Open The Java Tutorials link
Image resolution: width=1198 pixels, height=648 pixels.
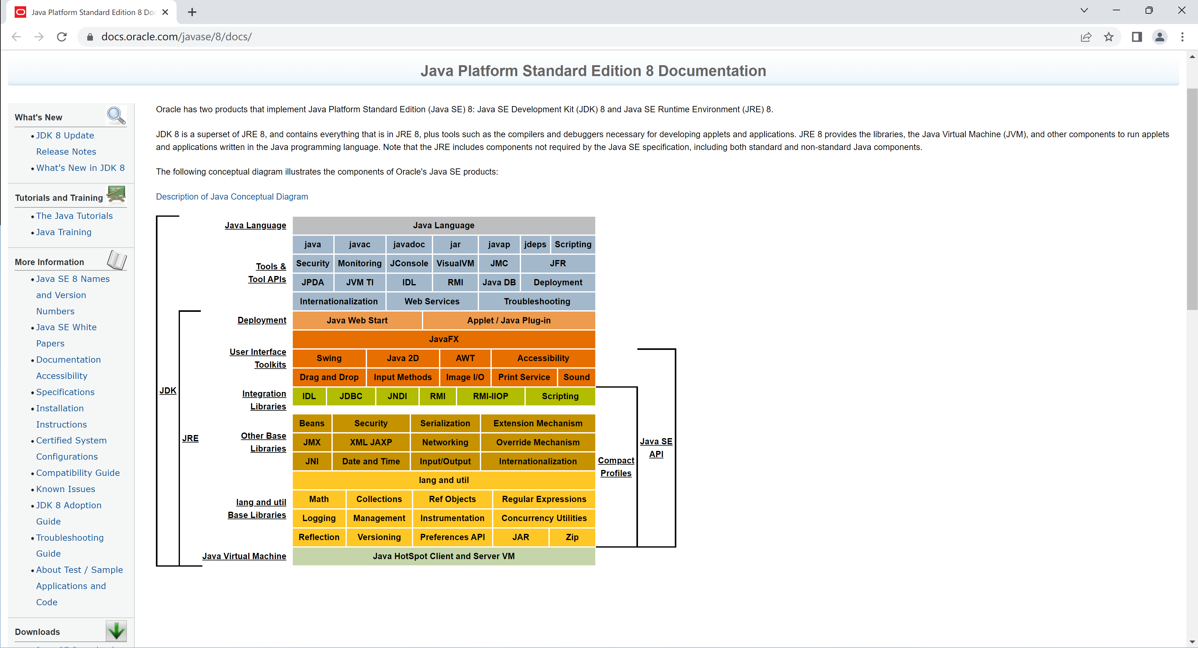pyautogui.click(x=75, y=216)
